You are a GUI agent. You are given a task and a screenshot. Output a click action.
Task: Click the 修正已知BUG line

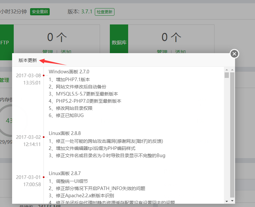[66, 115]
